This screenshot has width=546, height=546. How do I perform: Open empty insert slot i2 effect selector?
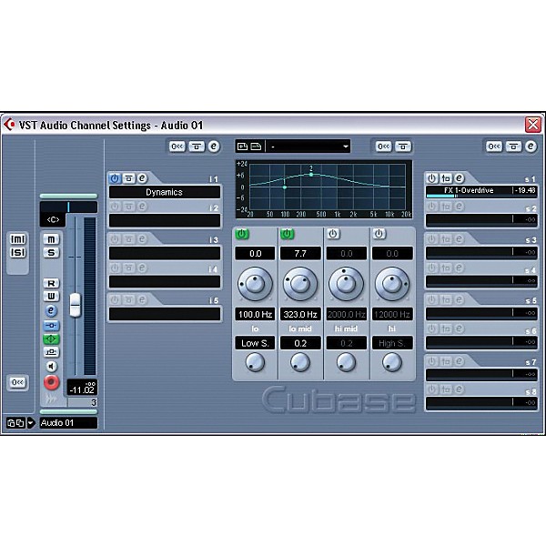pyautogui.click(x=165, y=220)
